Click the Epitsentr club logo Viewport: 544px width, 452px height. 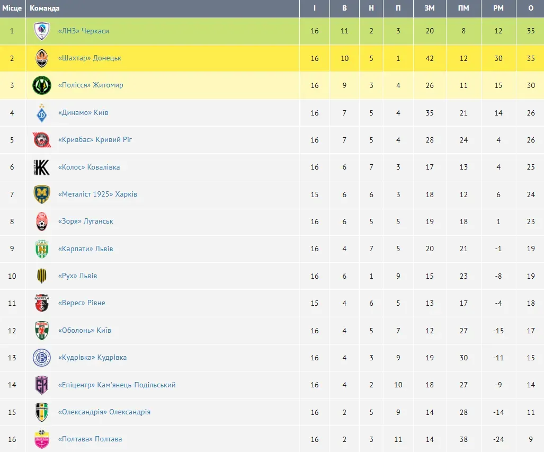[x=41, y=385]
